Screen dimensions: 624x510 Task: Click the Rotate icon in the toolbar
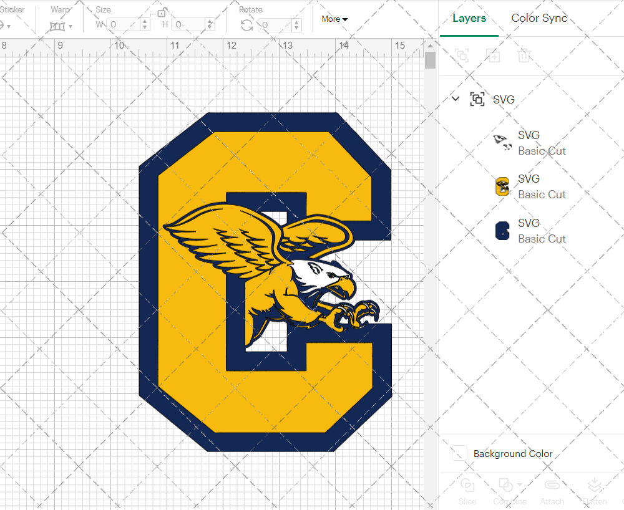click(x=246, y=25)
